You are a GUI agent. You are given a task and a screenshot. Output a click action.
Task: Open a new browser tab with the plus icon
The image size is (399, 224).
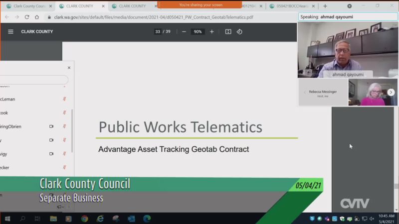click(x=325, y=6)
